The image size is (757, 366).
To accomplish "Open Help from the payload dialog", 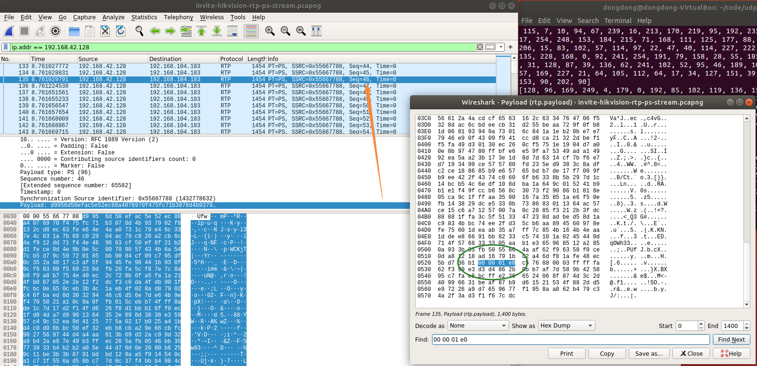I will (x=731, y=353).
